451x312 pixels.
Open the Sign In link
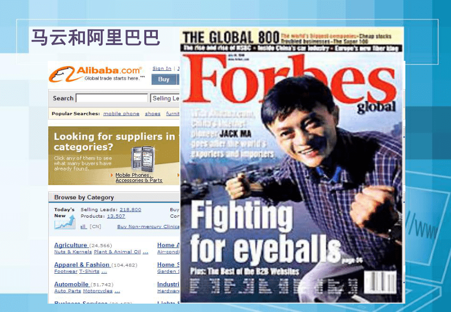point(162,69)
